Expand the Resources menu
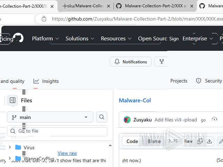Screen dimensions: 223x167 [x=116, y=39]
